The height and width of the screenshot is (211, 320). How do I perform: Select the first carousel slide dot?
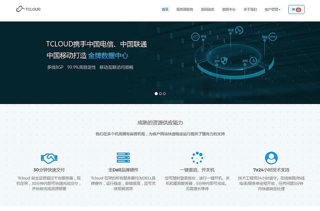[x=156, y=94]
